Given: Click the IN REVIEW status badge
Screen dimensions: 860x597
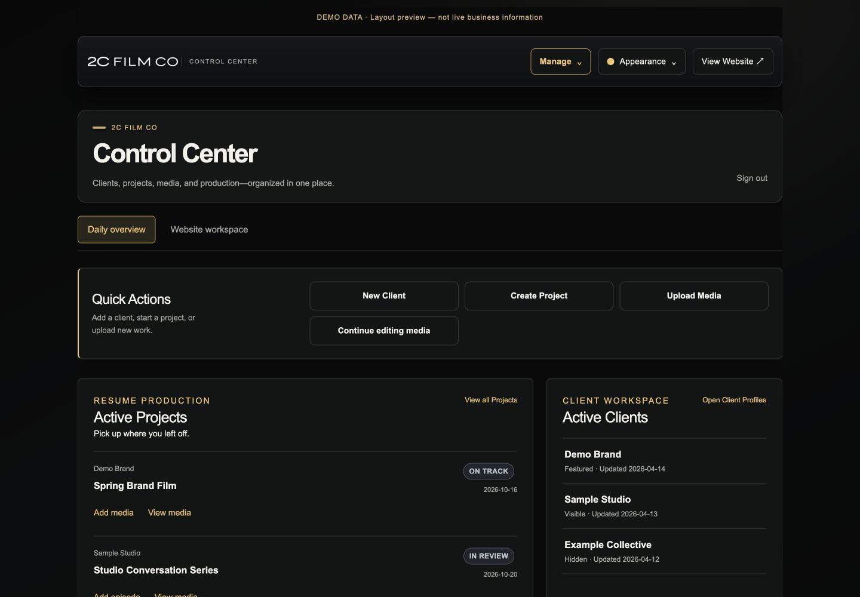Looking at the screenshot, I should click(489, 556).
